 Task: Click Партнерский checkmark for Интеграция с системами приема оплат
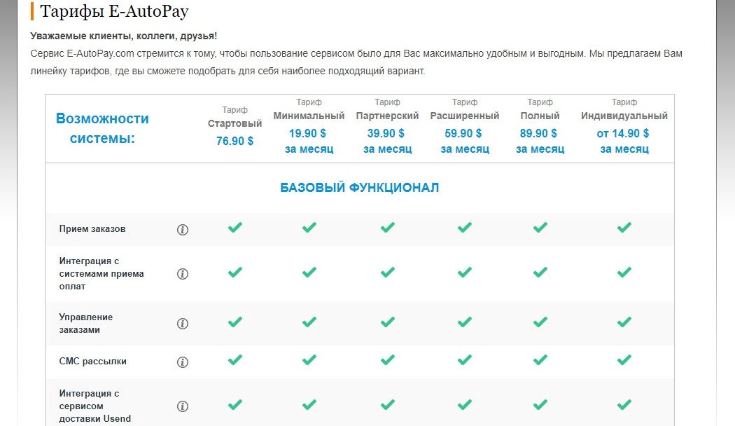tap(387, 272)
